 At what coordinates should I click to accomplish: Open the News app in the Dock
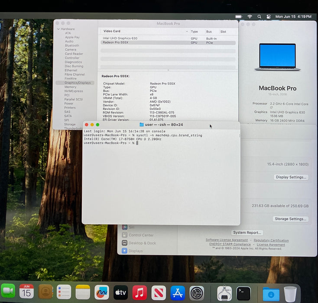coord(159,293)
